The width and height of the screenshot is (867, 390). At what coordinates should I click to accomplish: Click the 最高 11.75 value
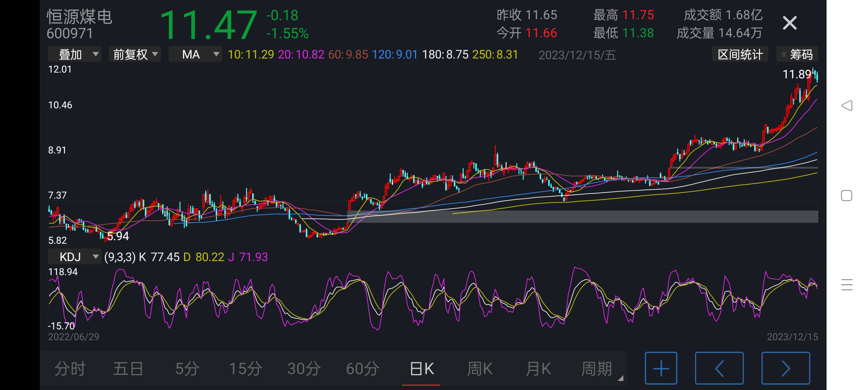[624, 15]
